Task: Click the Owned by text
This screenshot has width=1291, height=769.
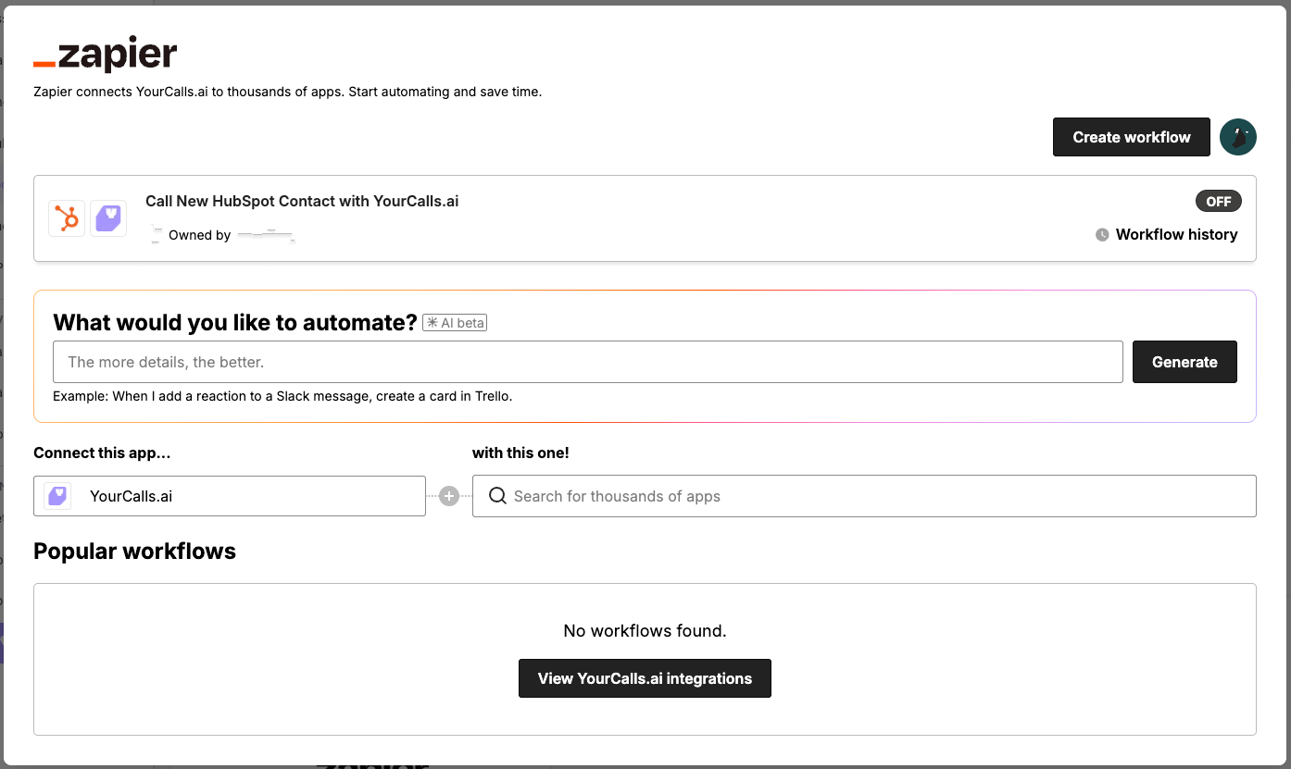Action: (199, 235)
